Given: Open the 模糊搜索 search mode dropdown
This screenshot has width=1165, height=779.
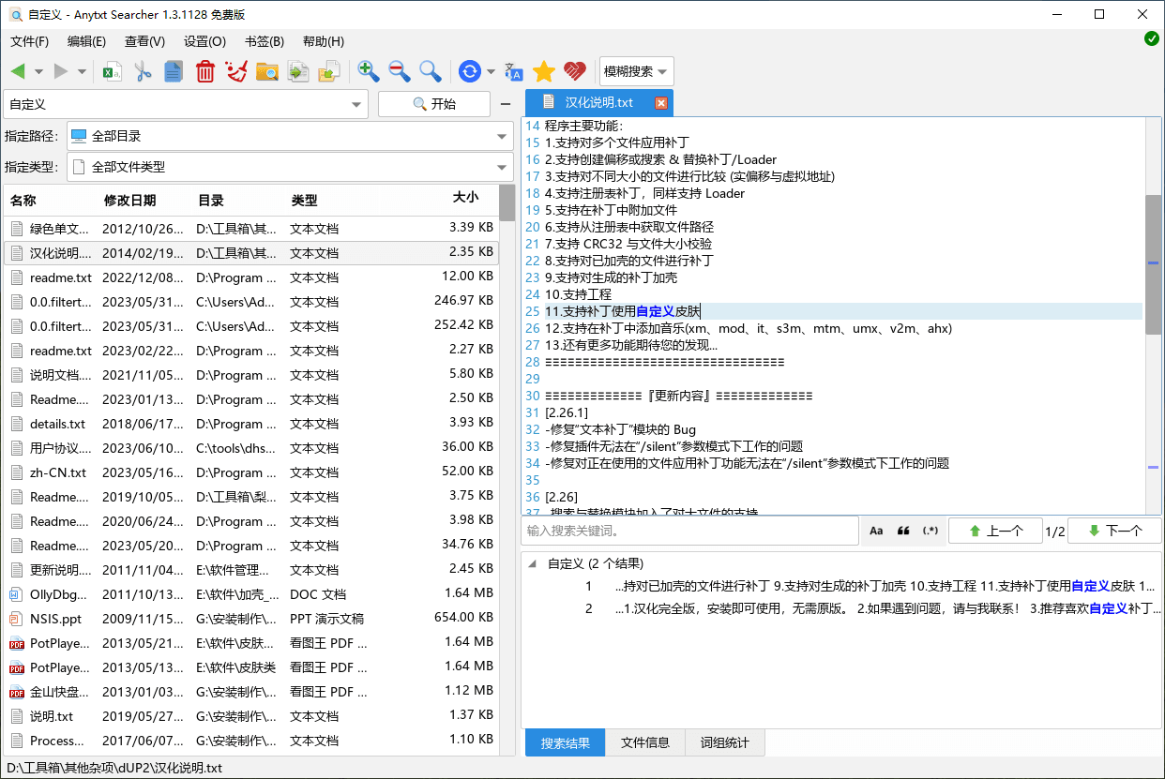Looking at the screenshot, I should coord(637,71).
